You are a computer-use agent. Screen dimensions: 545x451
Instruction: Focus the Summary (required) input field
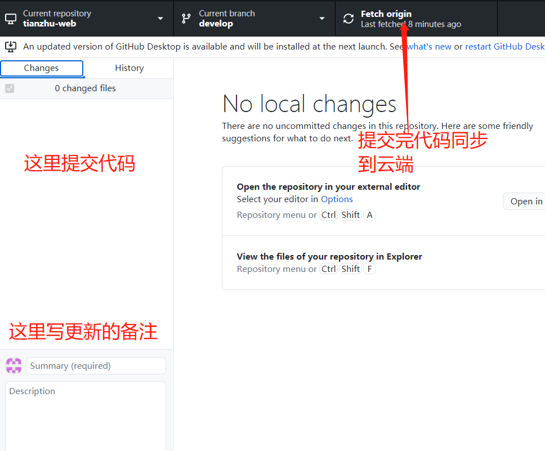(96, 366)
